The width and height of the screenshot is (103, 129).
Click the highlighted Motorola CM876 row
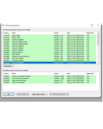pos(50,63)
